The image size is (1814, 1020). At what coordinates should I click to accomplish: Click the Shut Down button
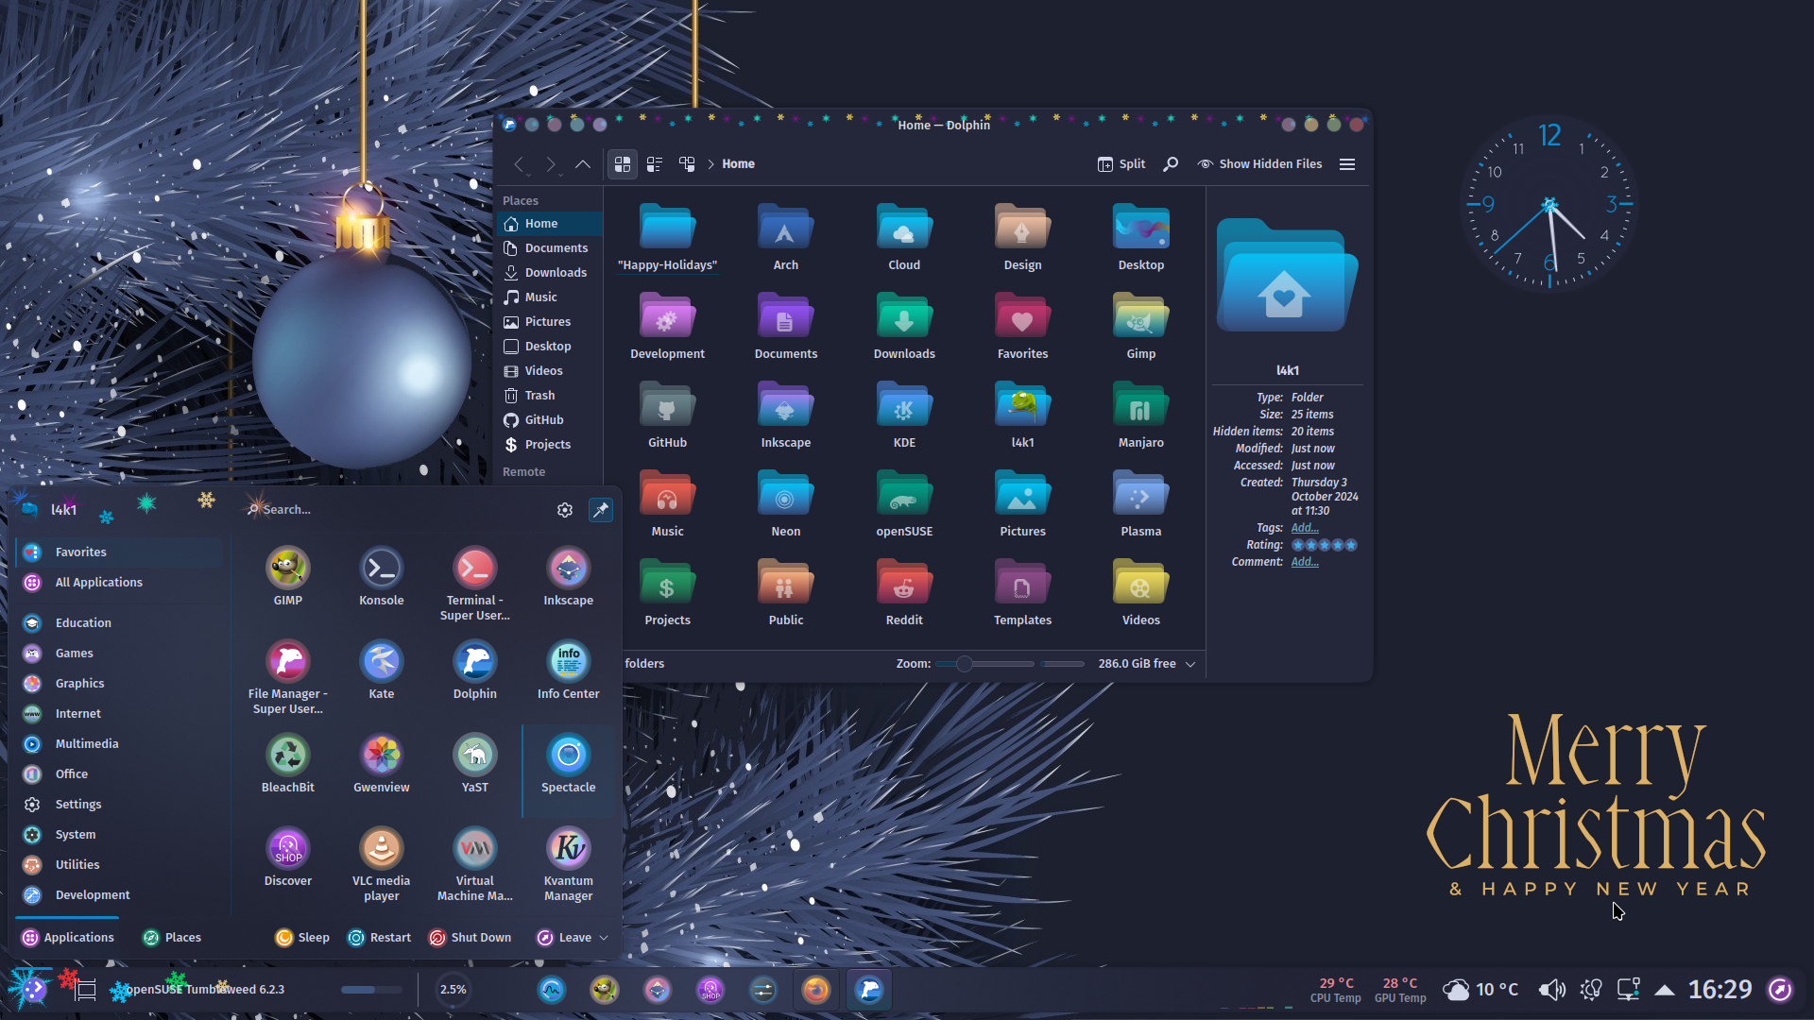(x=471, y=938)
